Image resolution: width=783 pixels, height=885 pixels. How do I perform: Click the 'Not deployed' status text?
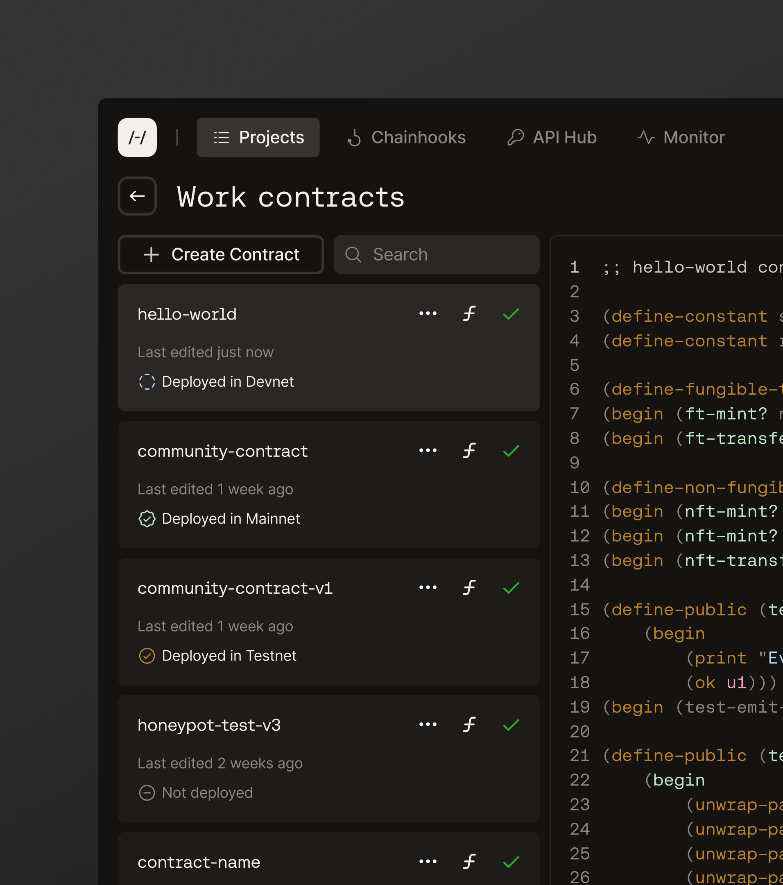207,793
